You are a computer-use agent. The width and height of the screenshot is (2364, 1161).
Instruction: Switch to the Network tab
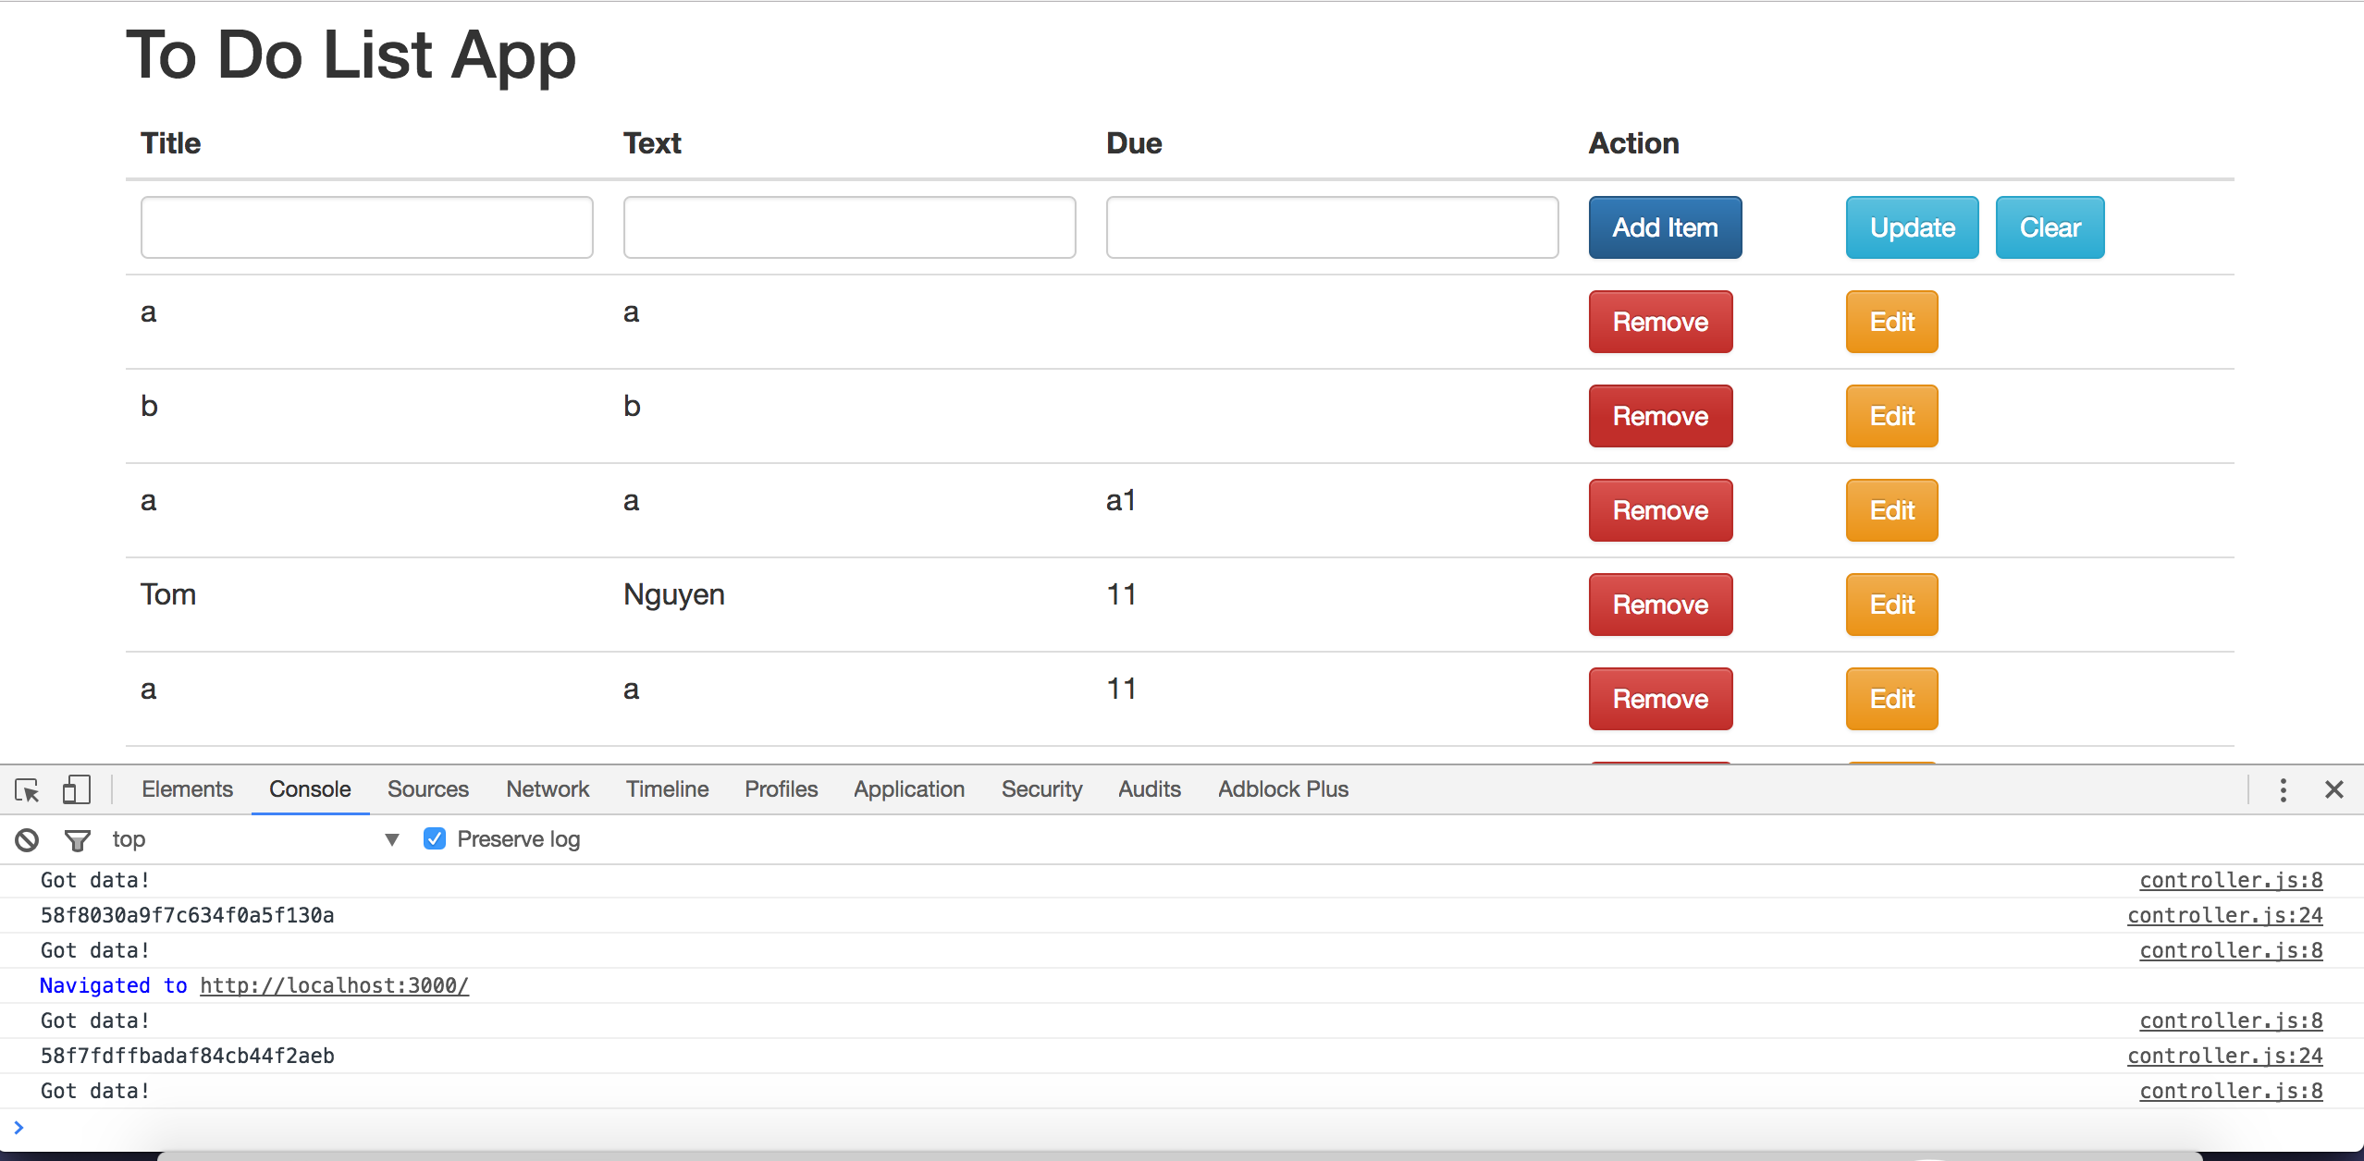pyautogui.click(x=547, y=789)
